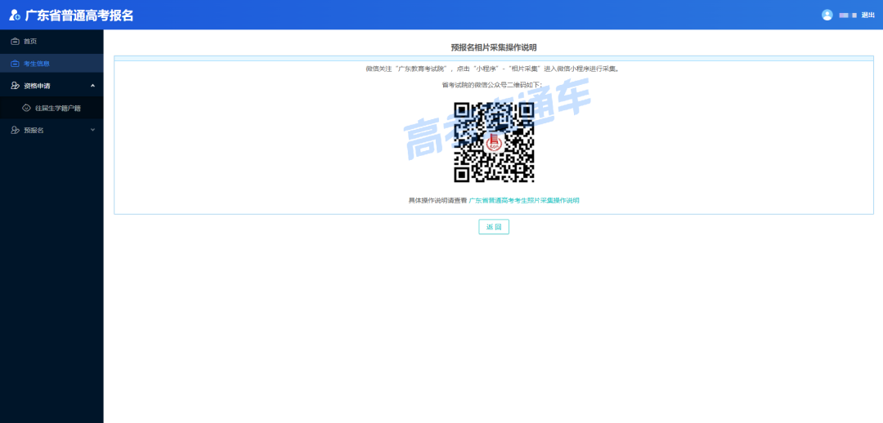
Task: Open 广东省普通高考考生照片采集操作说明 link
Action: (x=524, y=200)
